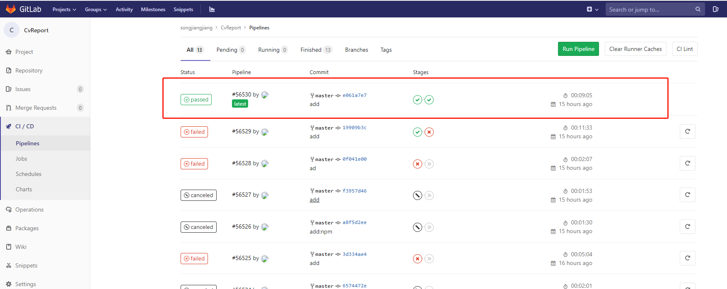Click the search magnifier icon

click(698, 9)
